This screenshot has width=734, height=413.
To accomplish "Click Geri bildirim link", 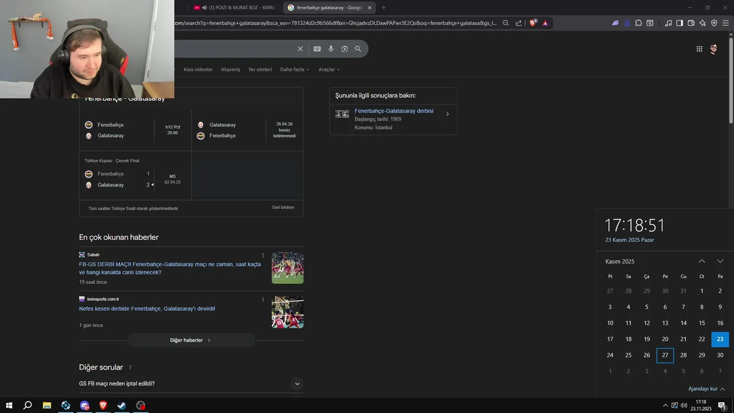I will coord(283,207).
